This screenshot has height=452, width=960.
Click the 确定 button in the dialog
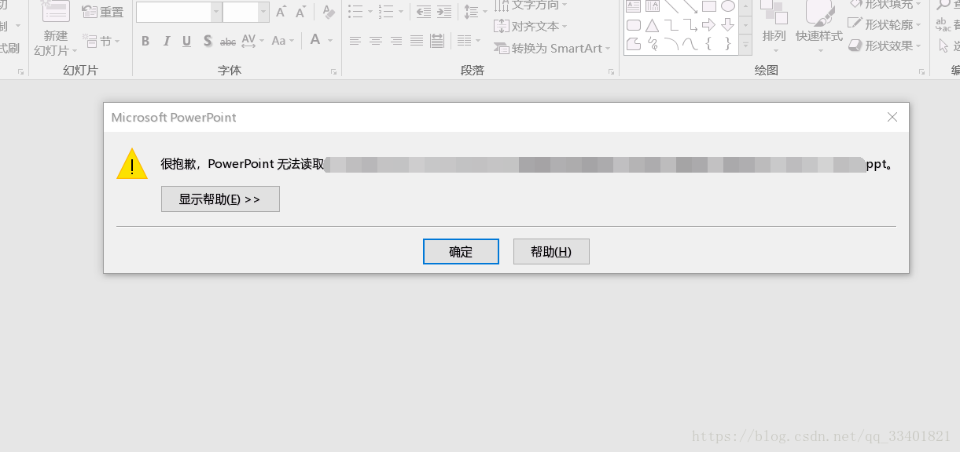[461, 252]
